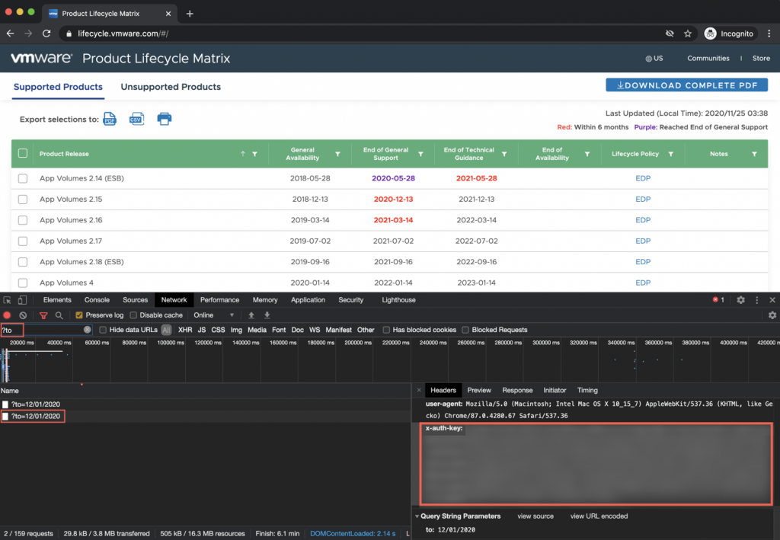Export selections to PDF icon
Screen dimensions: 780x540
pyautogui.click(x=110, y=119)
